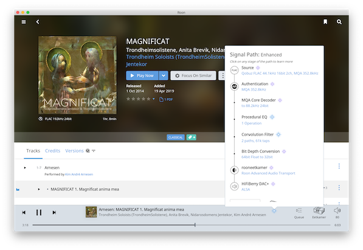
Task: Expand the Arnesen work group triangle
Action: pos(25,168)
